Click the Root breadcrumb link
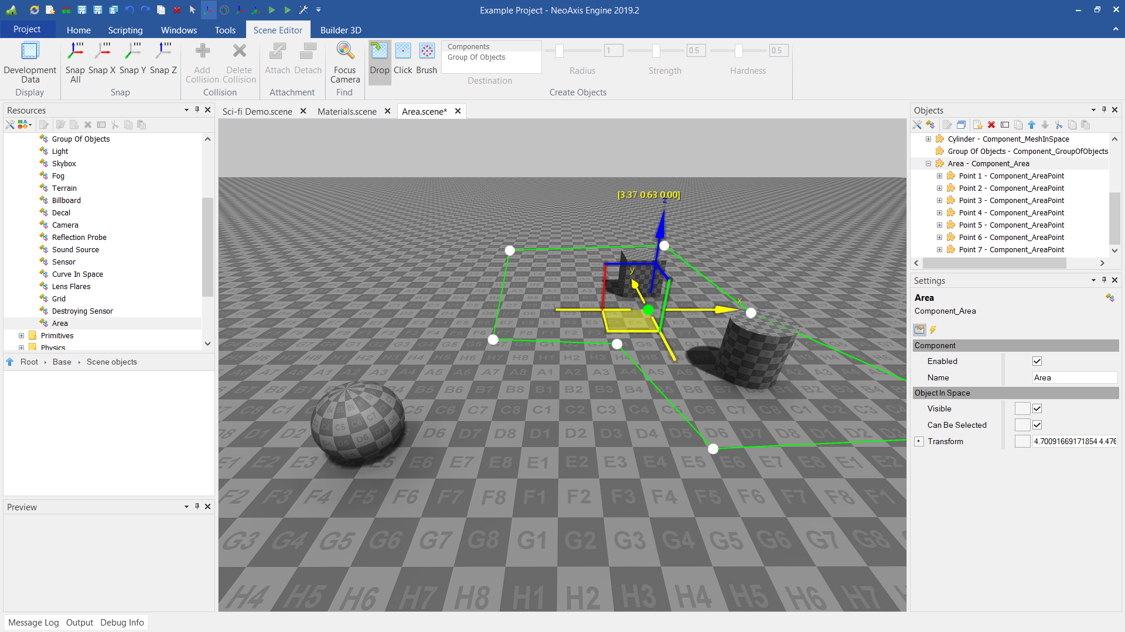Viewport: 1125px width, 632px height. 29,362
